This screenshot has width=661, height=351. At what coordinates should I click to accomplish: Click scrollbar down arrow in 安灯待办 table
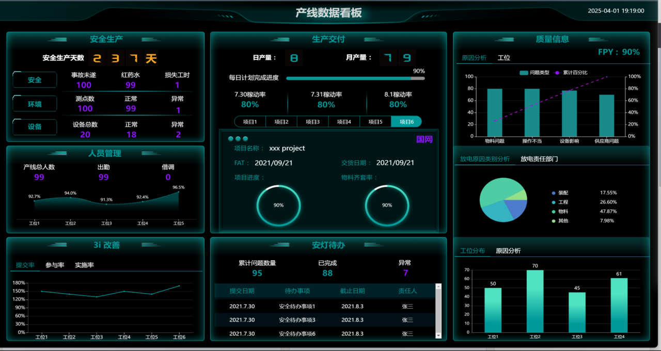click(438, 335)
